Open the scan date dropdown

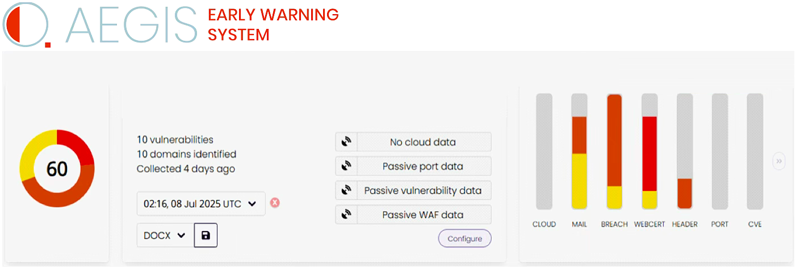coord(200,204)
